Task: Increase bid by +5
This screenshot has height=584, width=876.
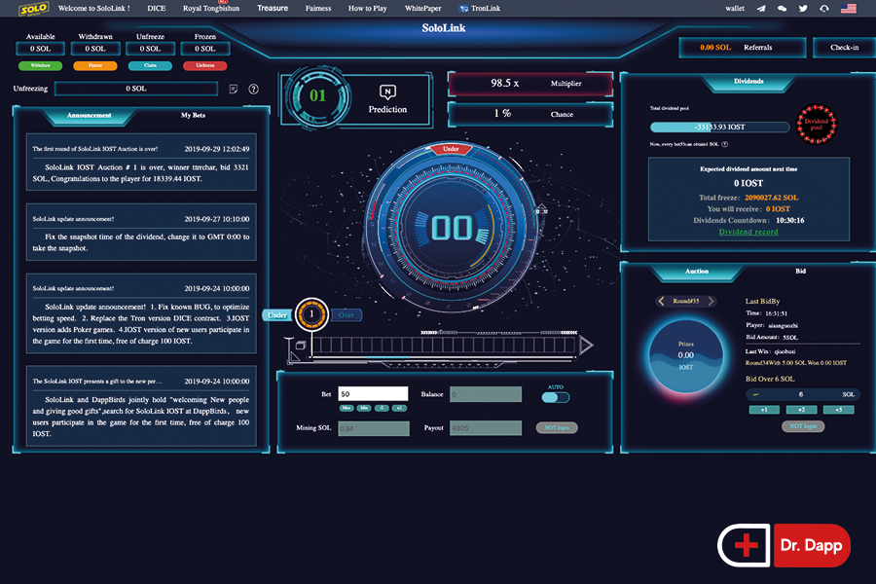Action: click(839, 410)
